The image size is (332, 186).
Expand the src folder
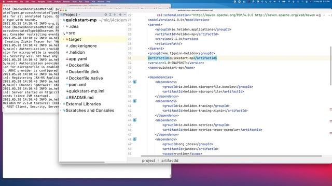(63, 33)
